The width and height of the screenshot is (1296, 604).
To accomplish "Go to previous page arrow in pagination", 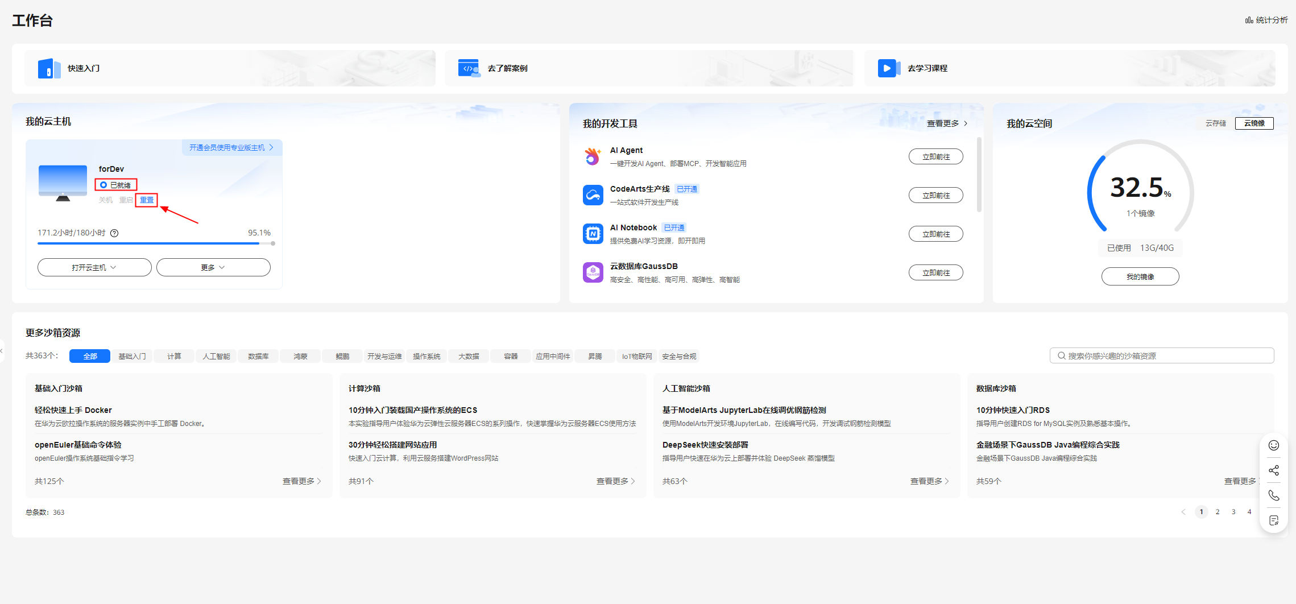I will tap(1183, 512).
